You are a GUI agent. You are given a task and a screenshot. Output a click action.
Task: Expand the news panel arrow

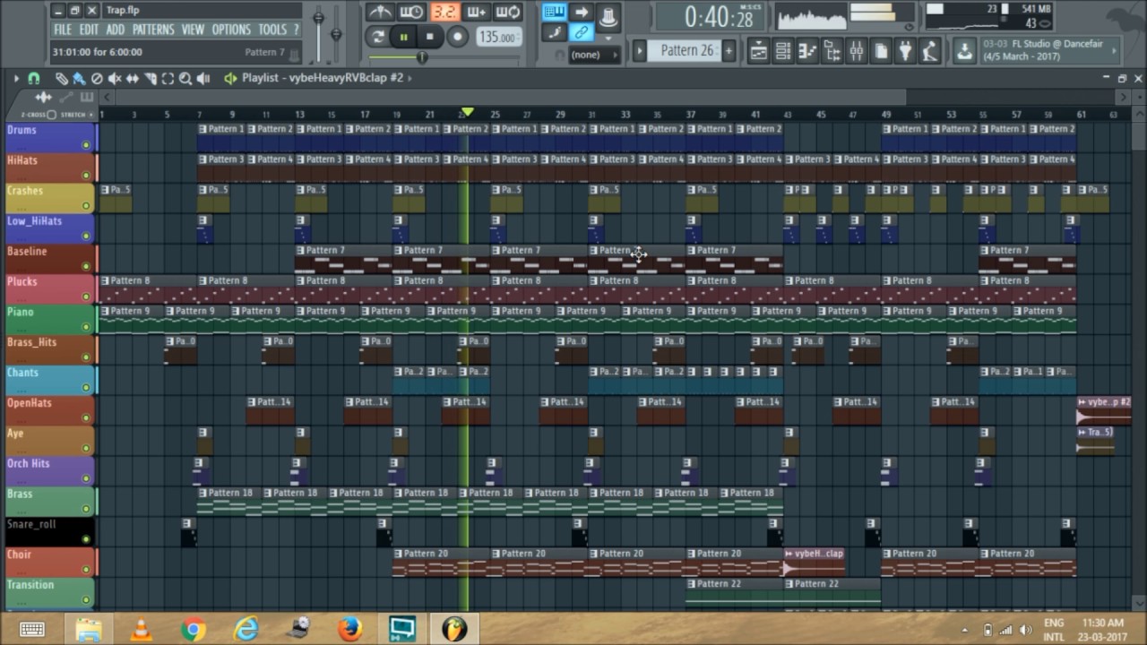[1114, 51]
